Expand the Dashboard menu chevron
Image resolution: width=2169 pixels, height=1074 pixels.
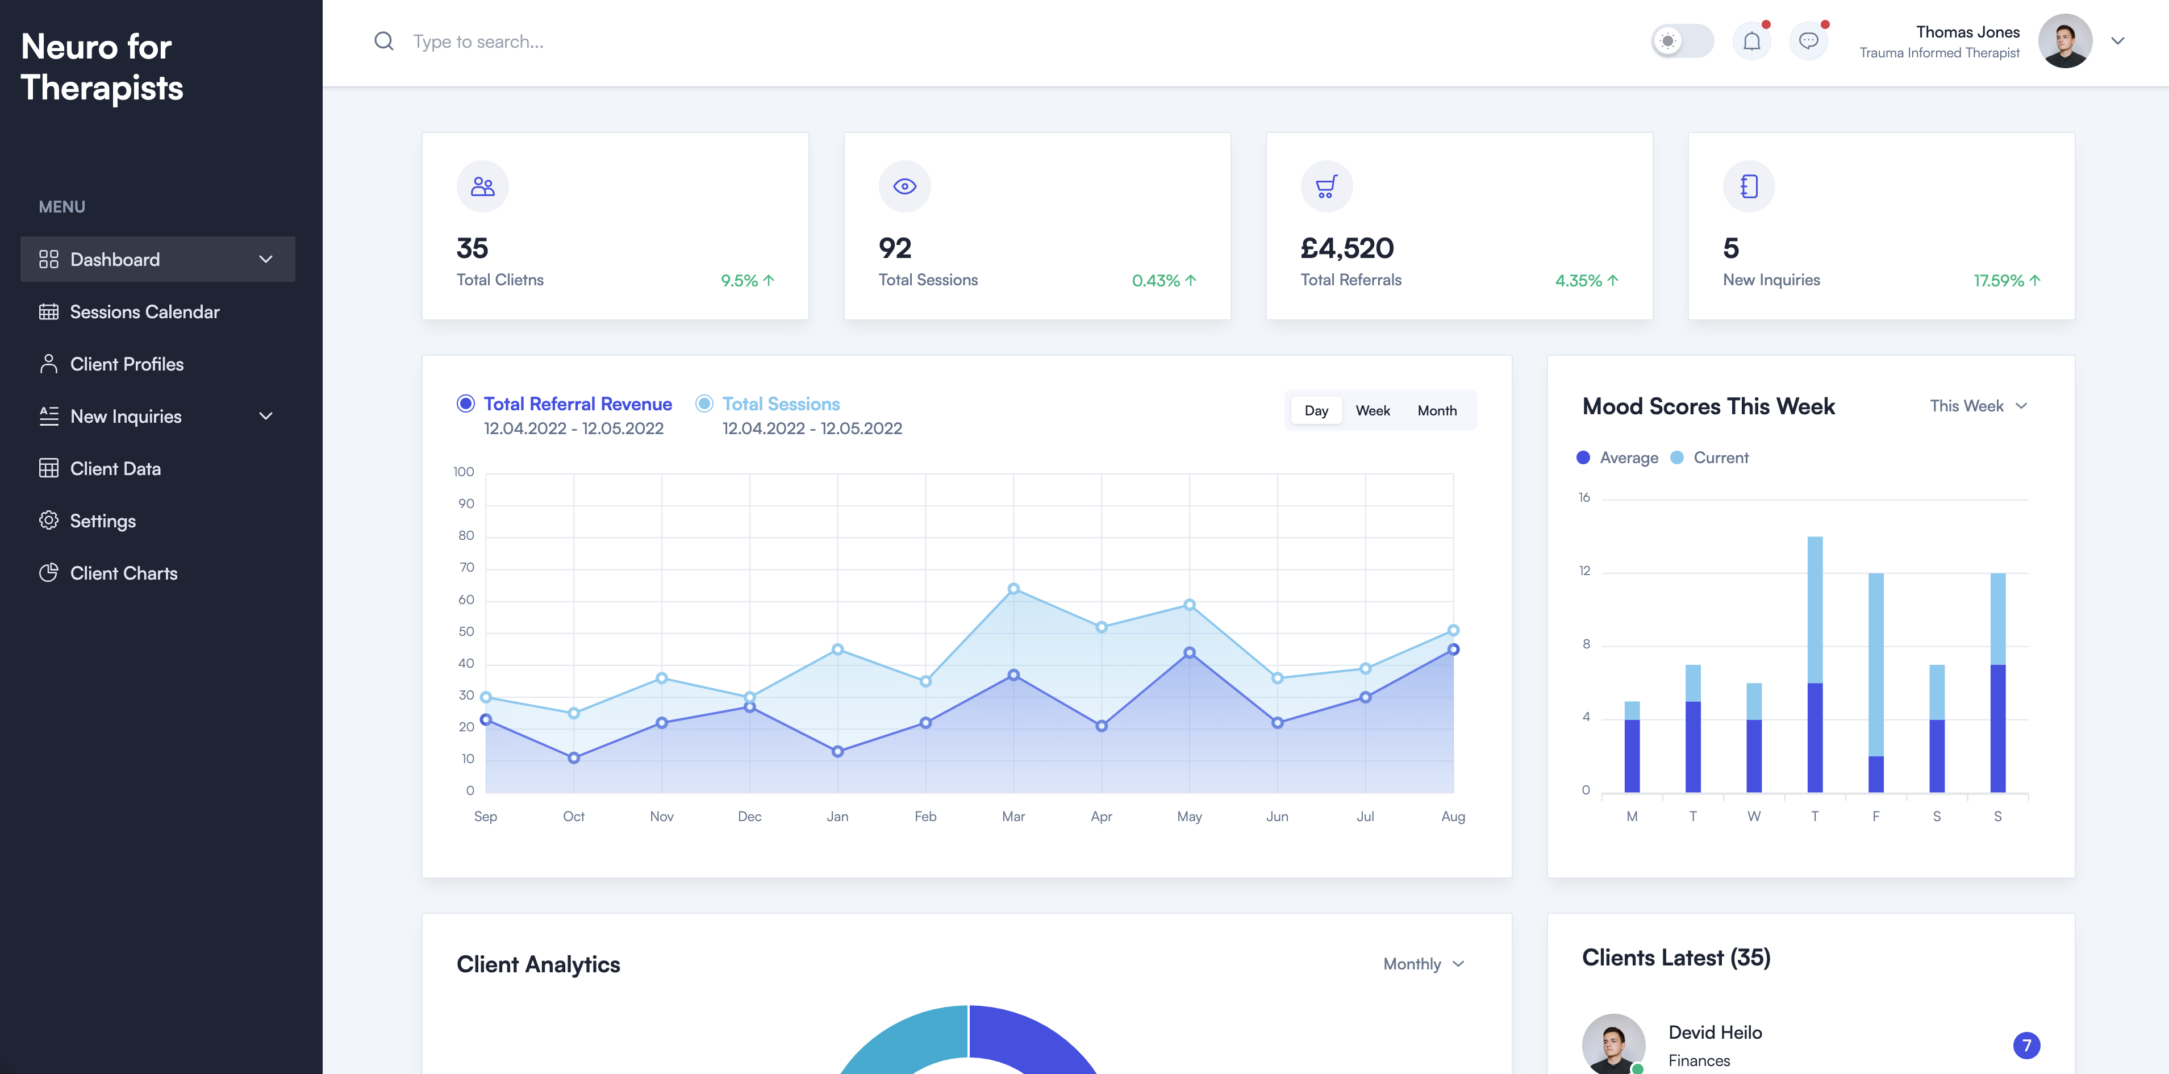[x=266, y=260]
